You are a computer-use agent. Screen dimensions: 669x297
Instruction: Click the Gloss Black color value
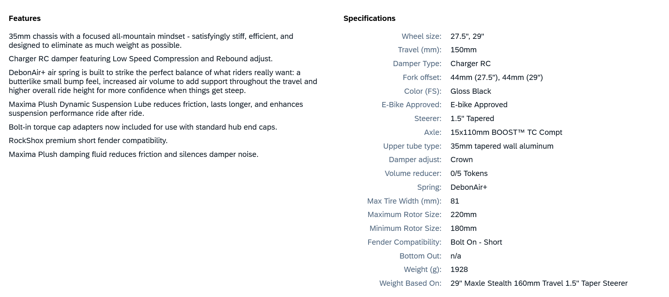pos(471,91)
